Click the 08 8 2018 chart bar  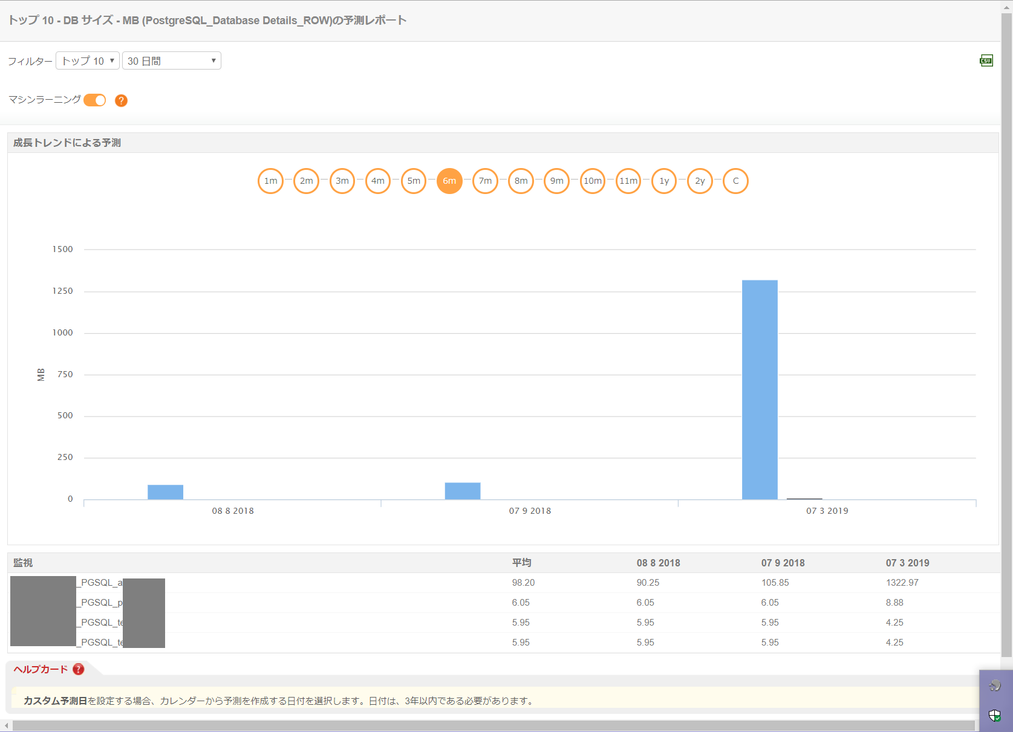165,492
